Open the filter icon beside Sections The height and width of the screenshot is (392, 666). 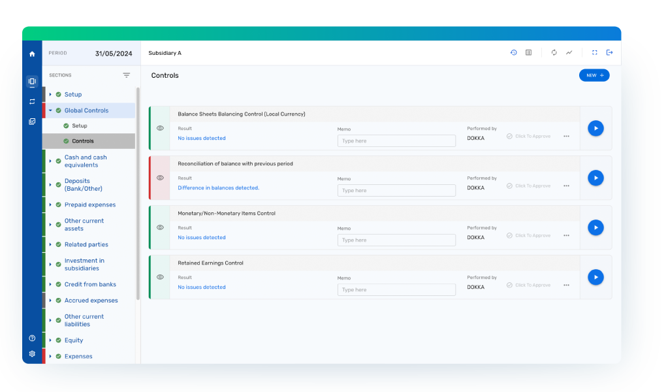(x=127, y=75)
